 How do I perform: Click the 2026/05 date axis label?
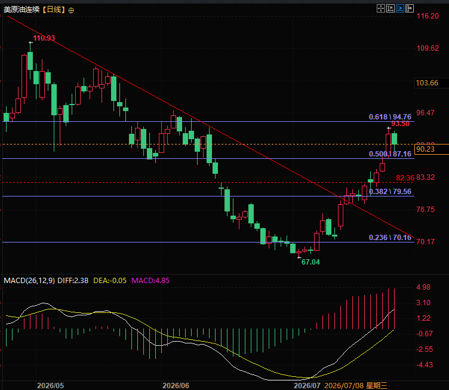coord(50,386)
